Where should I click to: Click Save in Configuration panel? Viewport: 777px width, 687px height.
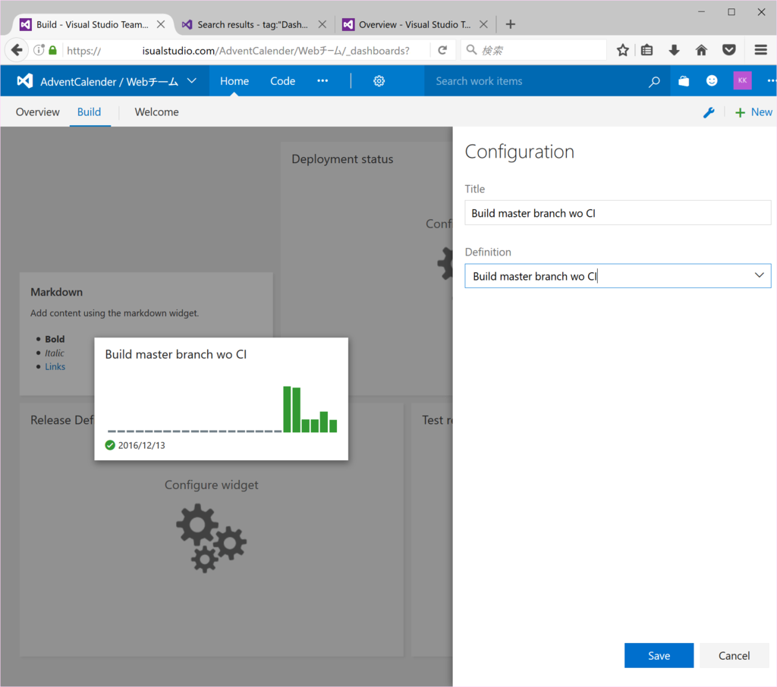pyautogui.click(x=659, y=655)
